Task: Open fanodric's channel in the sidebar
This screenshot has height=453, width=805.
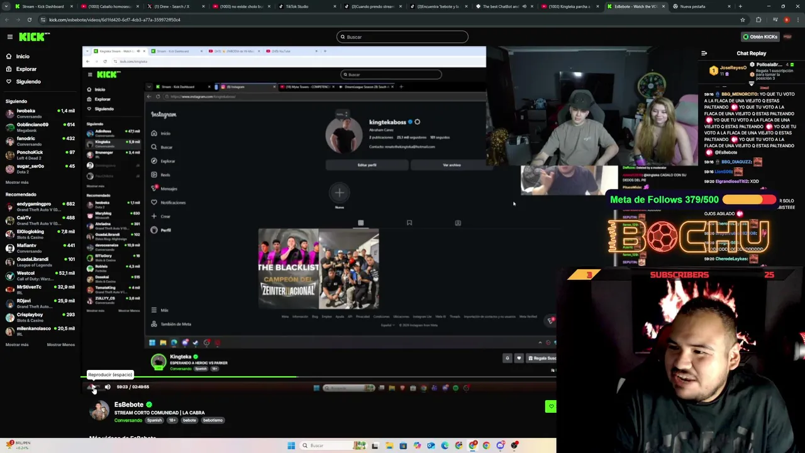Action: tap(39, 141)
